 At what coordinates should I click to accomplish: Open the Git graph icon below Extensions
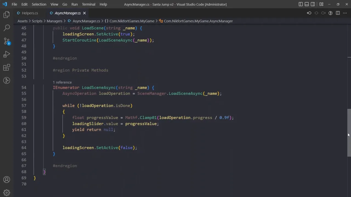7,80
